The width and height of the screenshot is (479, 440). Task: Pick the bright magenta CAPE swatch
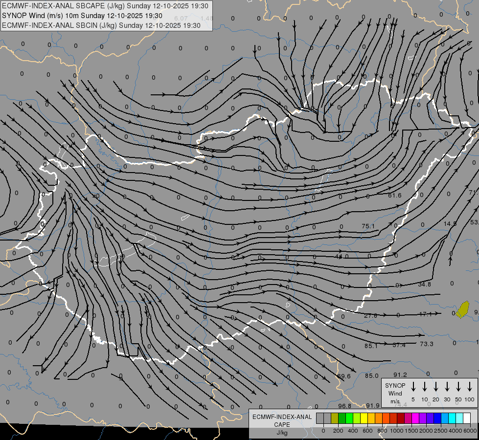click(x=415, y=418)
